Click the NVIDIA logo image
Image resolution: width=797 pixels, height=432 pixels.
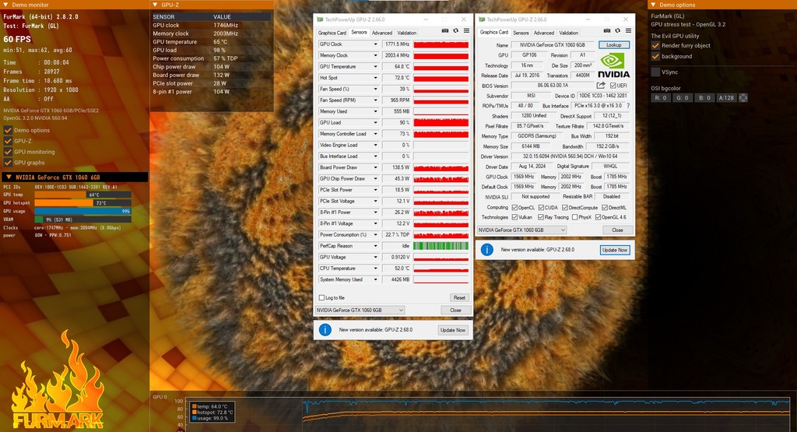pyautogui.click(x=613, y=66)
